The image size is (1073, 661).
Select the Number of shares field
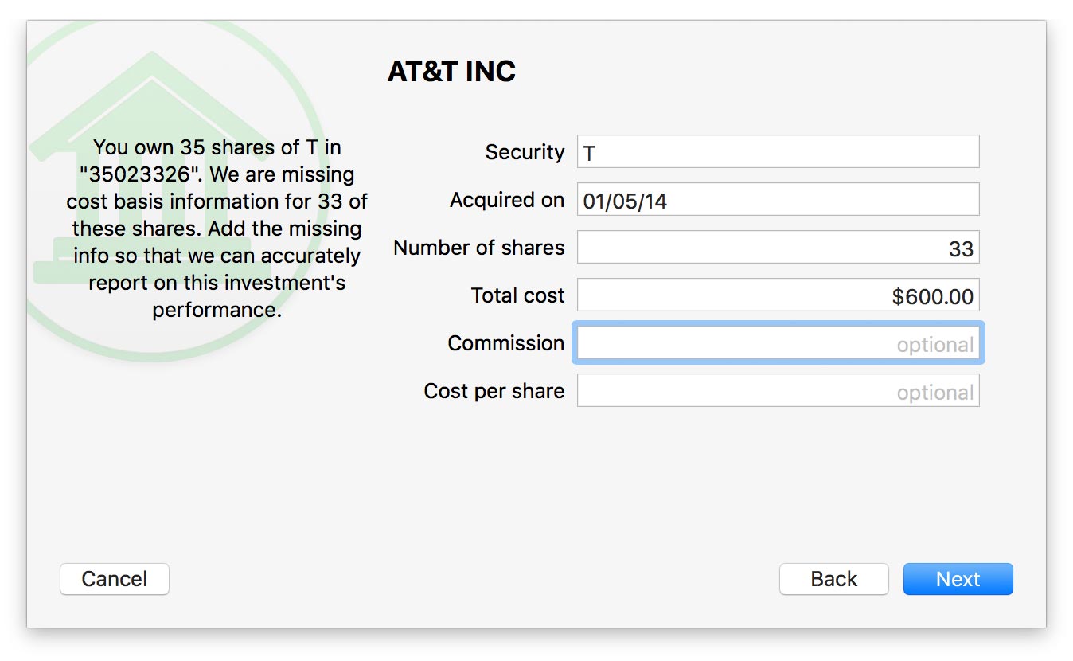click(x=777, y=247)
